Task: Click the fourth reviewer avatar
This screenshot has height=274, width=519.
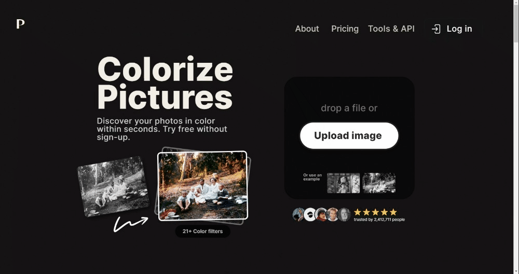Action: click(x=332, y=214)
